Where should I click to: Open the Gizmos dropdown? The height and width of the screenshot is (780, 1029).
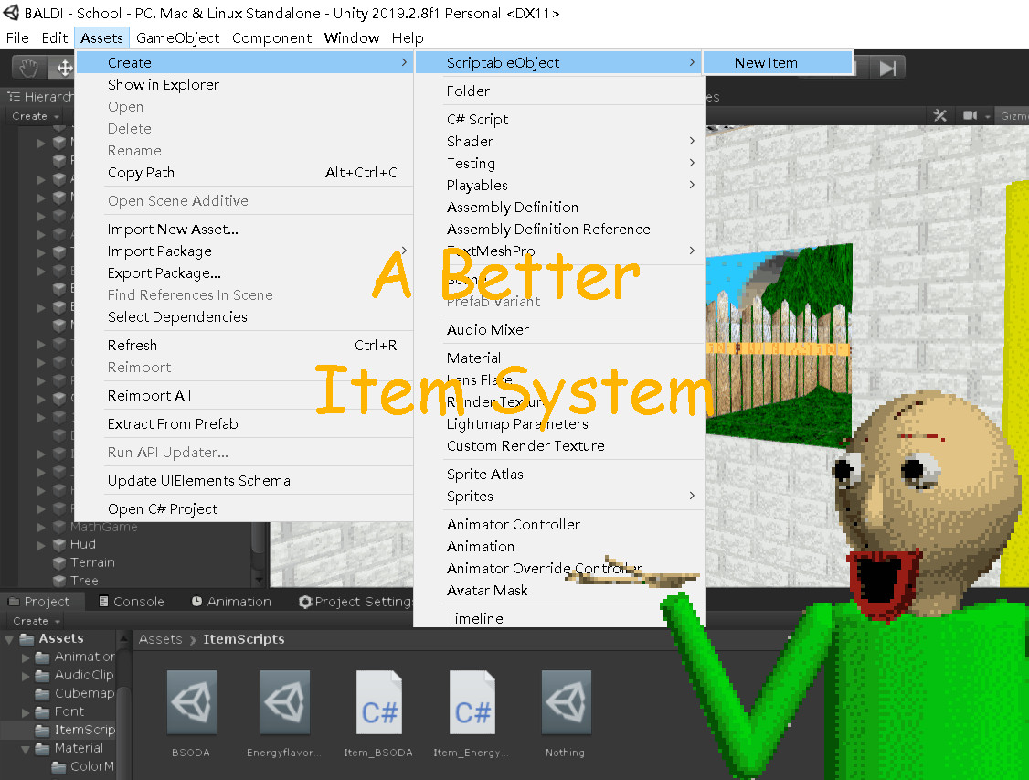pos(1014,115)
